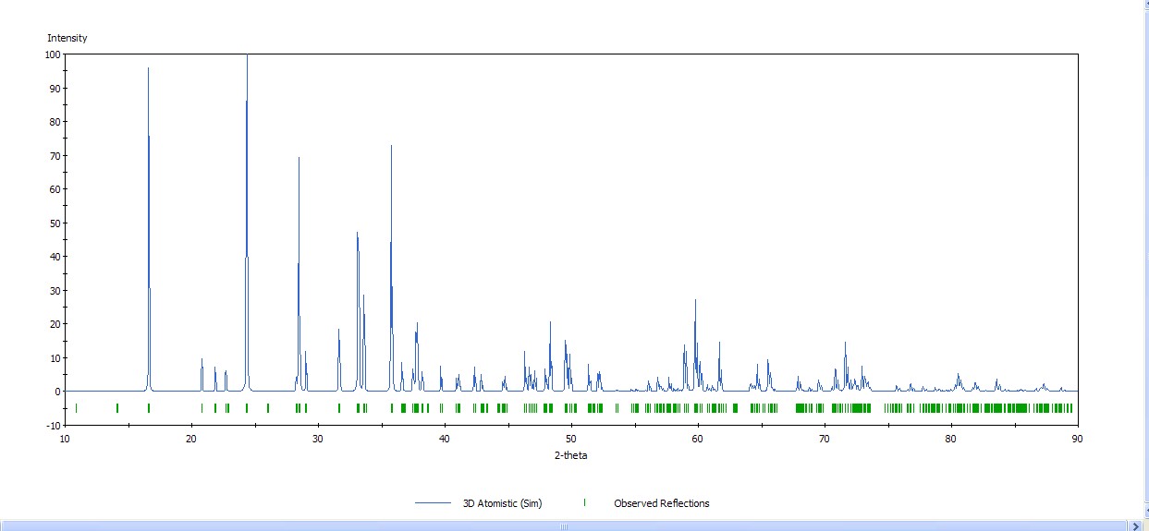Image resolution: width=1149 pixels, height=531 pixels.
Task: Grab the horizontal scrollbar thumb grip
Action: click(x=564, y=526)
